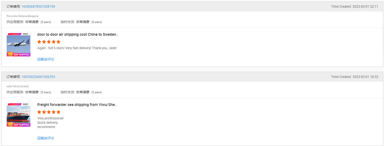
Task: Click the fifth star of the air shipping rating
Action: [x=58, y=42]
